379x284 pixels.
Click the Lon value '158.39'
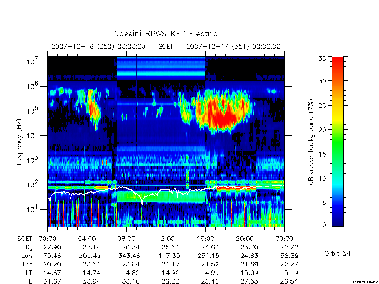289,256
